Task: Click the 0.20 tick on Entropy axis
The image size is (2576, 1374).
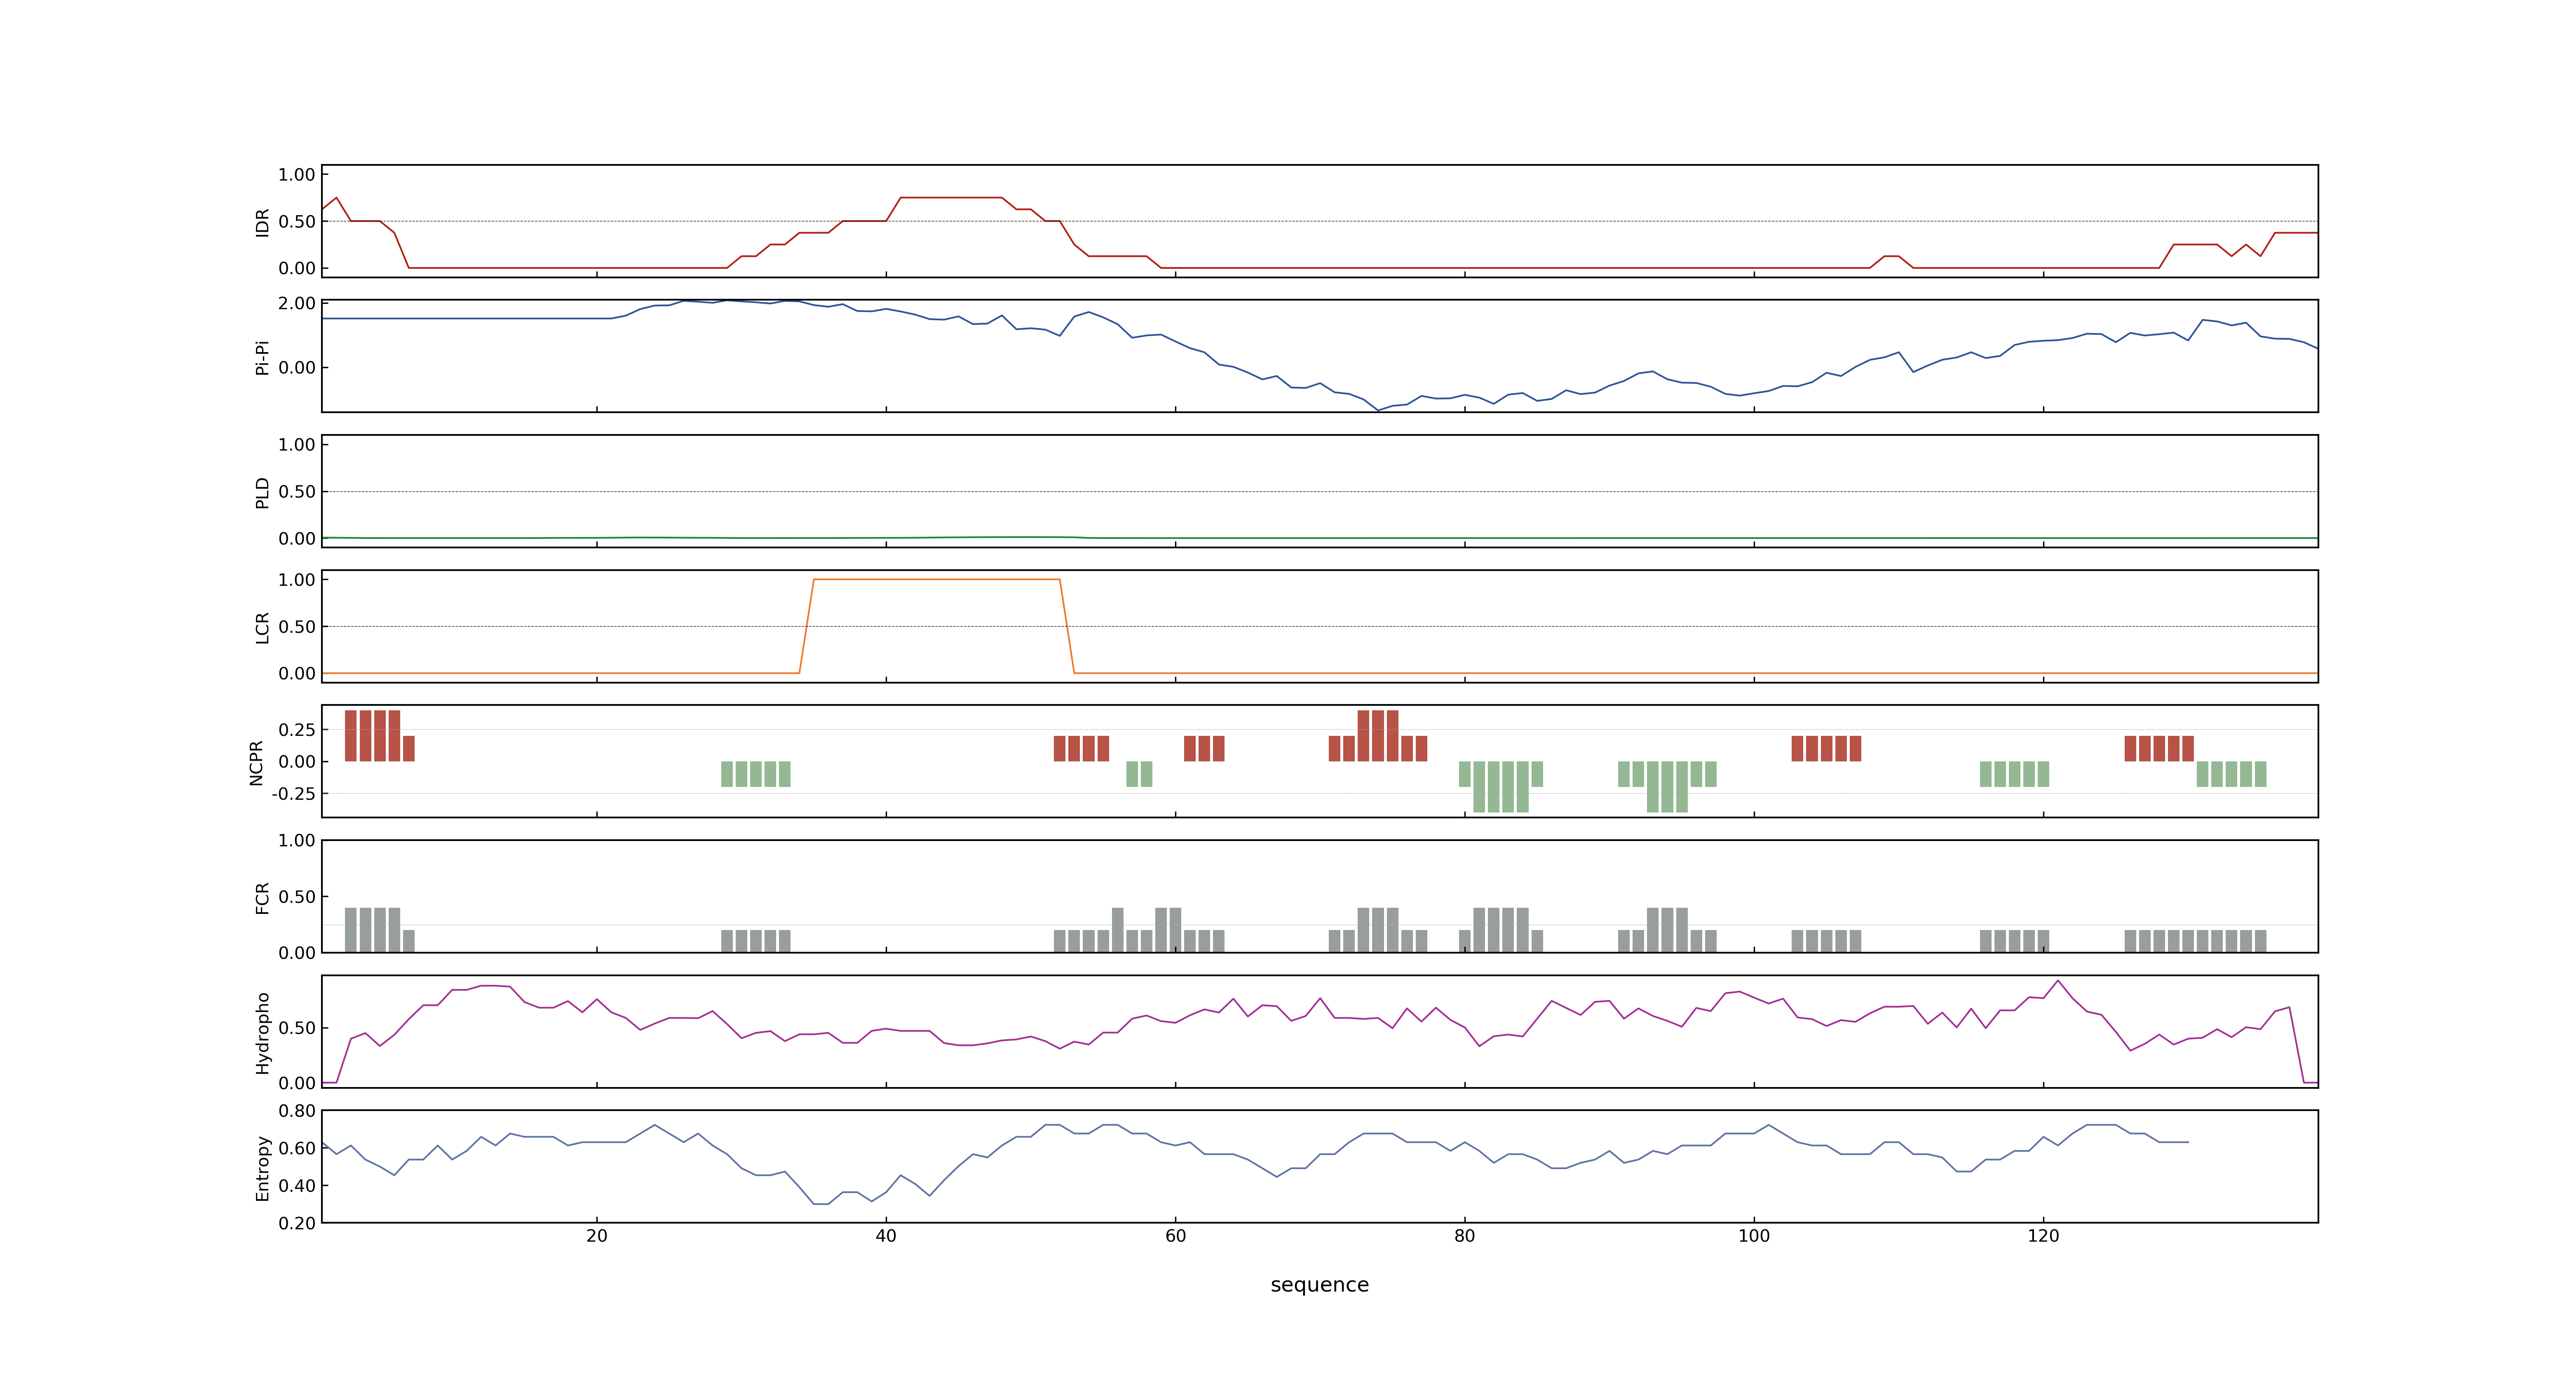Action: (297, 1223)
